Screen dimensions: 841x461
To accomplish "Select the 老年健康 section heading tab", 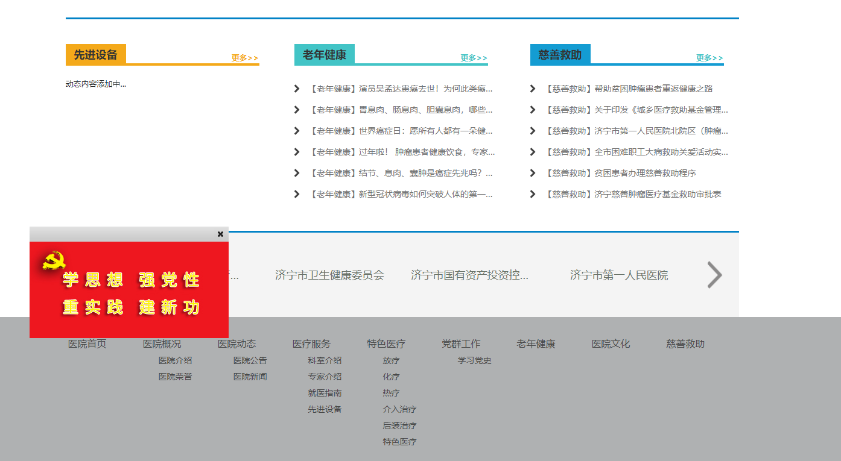I will click(325, 55).
